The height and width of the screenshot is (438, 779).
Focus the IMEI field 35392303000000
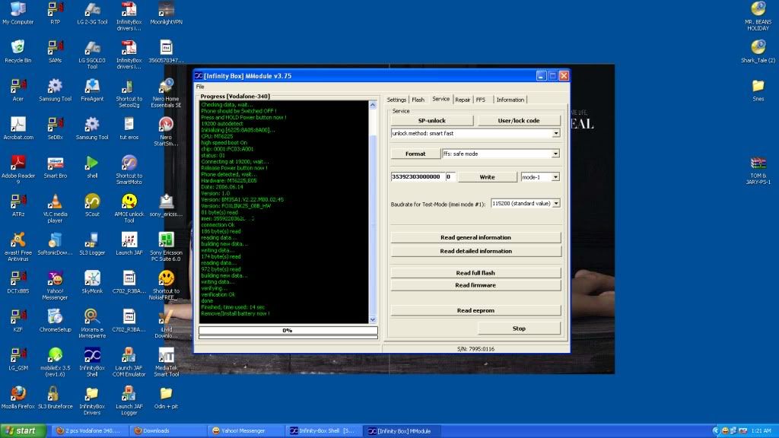tap(416, 176)
